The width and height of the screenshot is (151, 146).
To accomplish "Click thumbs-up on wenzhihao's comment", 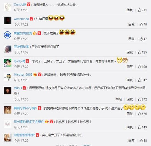I will point(141,24).
